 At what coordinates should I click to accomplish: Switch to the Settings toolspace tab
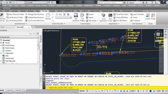coord(41,52)
